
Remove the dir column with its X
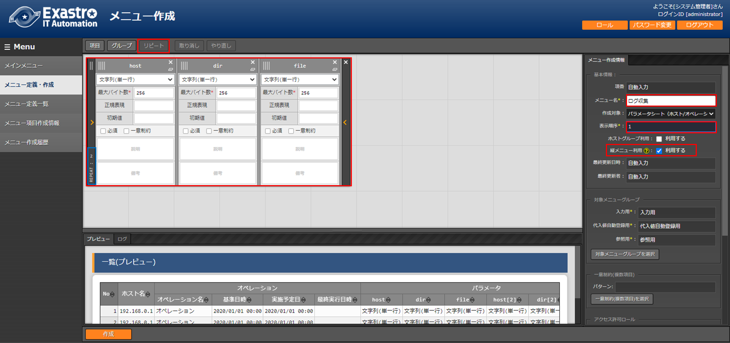253,62
